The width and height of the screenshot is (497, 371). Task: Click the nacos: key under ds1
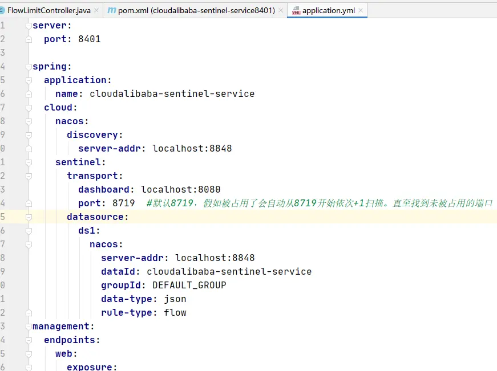click(106, 244)
